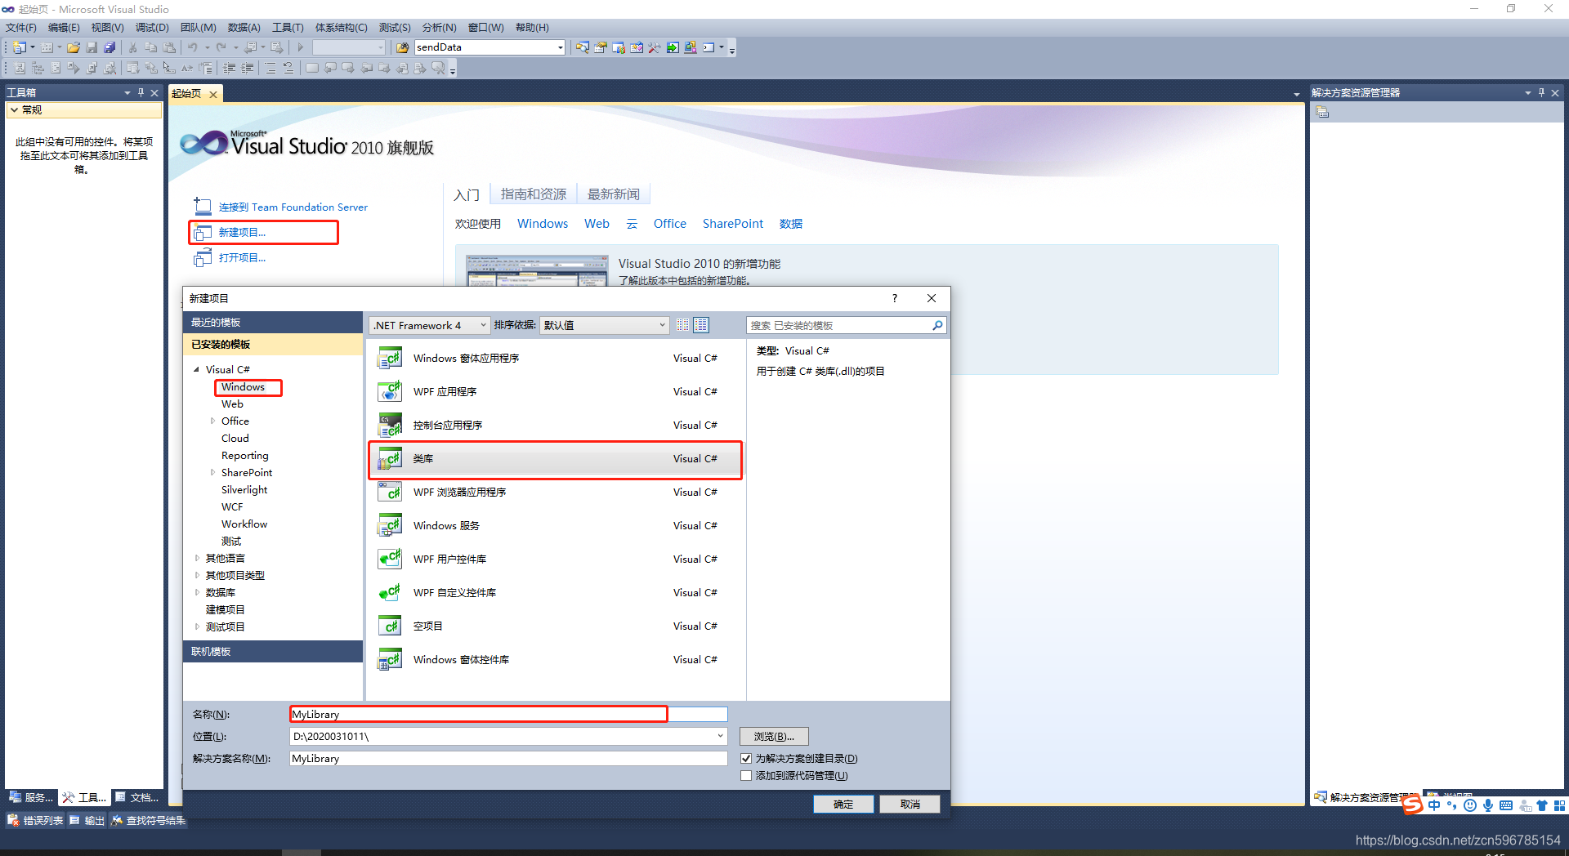
Task: Click the Save All toolbar icon
Action: pyautogui.click(x=110, y=47)
